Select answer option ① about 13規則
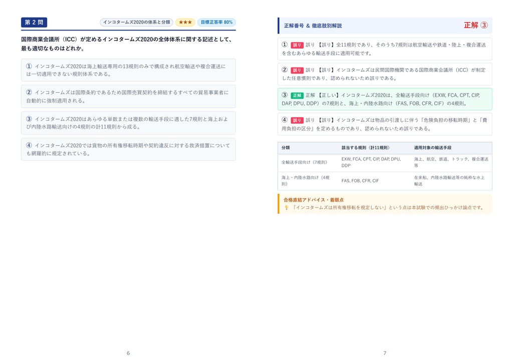The image size is (513, 364). click(128, 70)
